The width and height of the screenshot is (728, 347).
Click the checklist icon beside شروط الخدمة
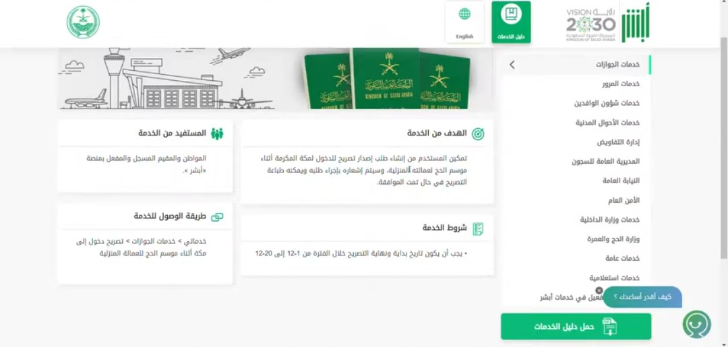tap(478, 228)
